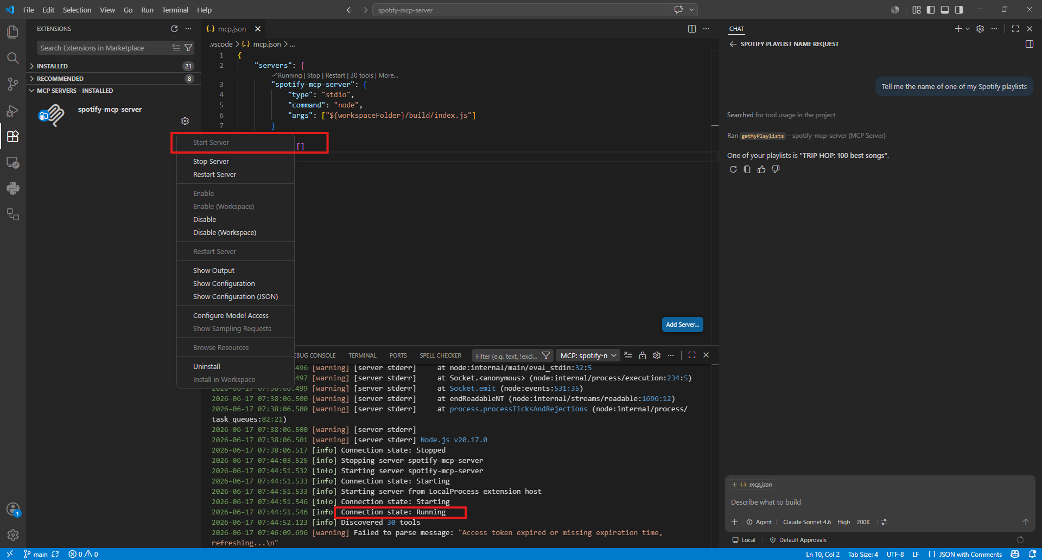
Task: Open the Extensions view icon
Action: click(x=12, y=136)
